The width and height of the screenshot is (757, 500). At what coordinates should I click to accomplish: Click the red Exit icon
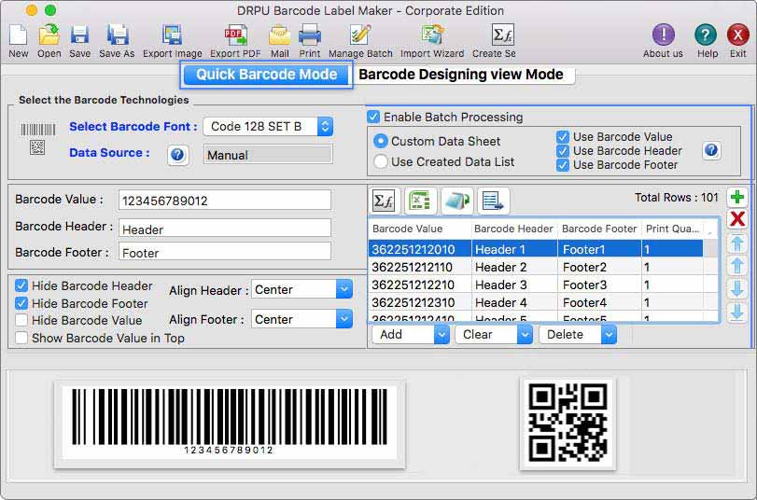coord(737,35)
